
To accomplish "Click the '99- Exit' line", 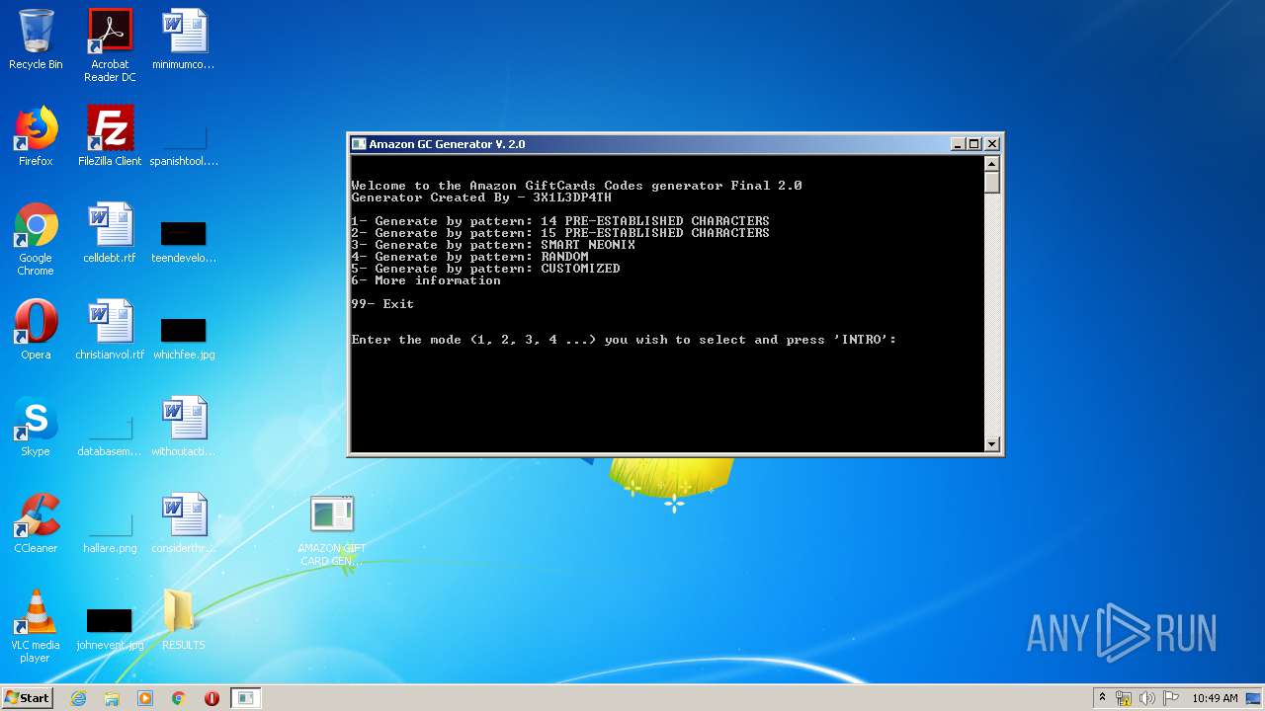I will [x=382, y=304].
